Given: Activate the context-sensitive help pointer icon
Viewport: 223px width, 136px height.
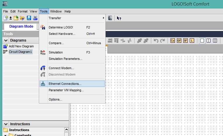Looking at the screenshot, I should (x=119, y=18).
